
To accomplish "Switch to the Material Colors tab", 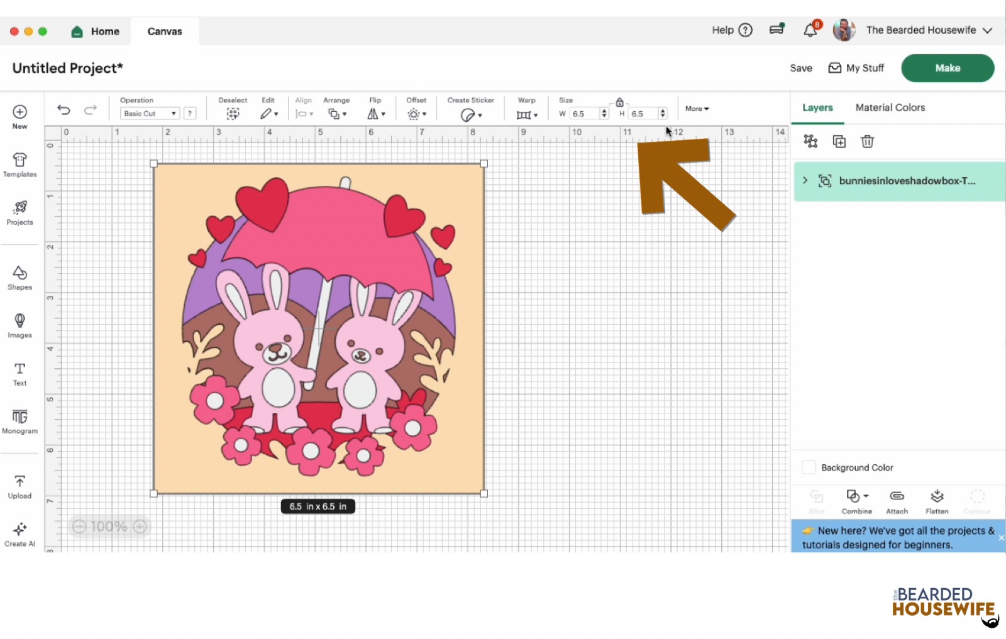I will tap(890, 107).
